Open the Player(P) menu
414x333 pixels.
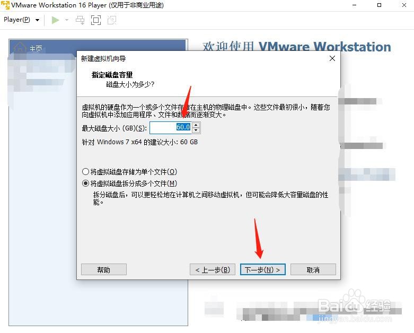pos(21,20)
